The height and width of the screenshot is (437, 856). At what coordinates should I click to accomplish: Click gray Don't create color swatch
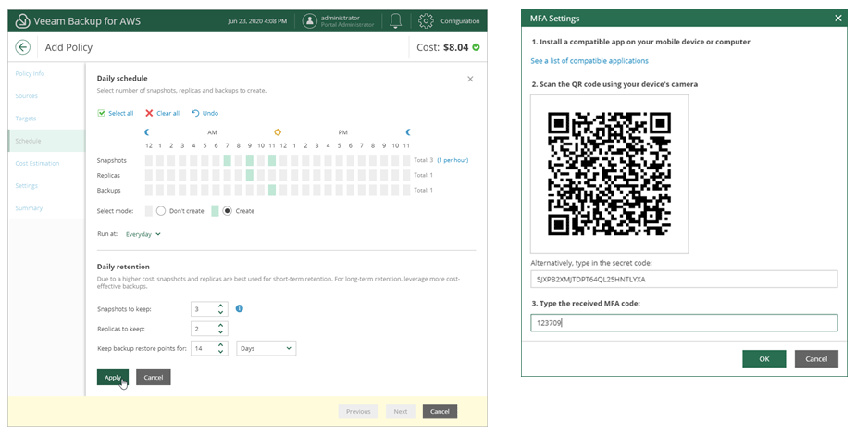click(148, 211)
